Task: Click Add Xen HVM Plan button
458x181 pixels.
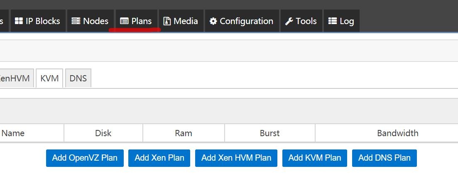Action: coord(236,158)
